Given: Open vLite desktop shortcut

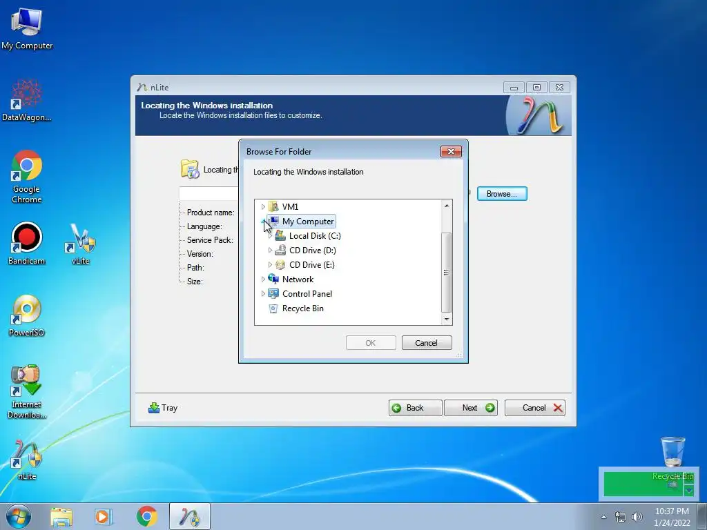Looking at the screenshot, I should point(81,244).
